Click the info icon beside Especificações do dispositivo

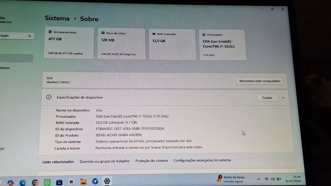[49, 97]
